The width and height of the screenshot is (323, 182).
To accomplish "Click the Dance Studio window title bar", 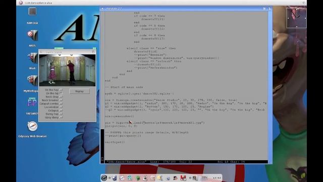I will (67, 52).
